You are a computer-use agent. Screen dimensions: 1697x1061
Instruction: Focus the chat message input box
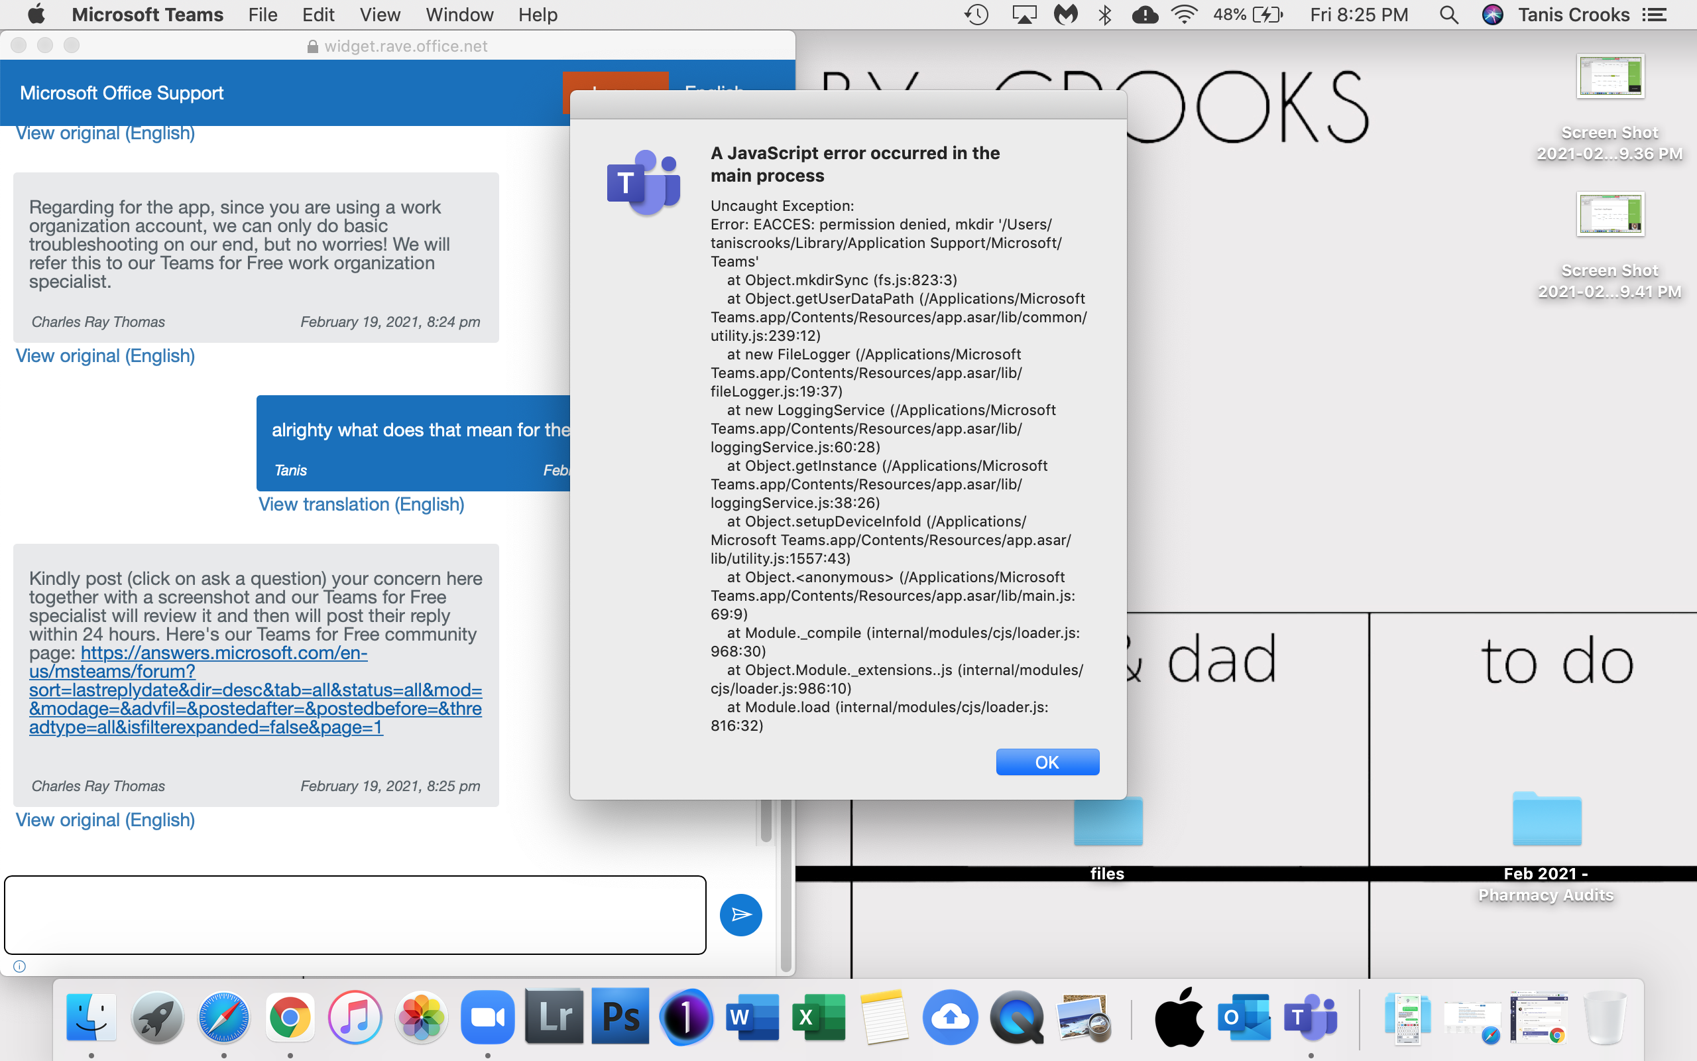pyautogui.click(x=355, y=914)
